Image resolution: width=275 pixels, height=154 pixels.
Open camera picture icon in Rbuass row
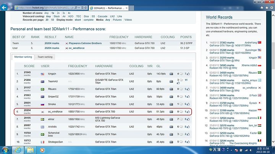[171, 89]
